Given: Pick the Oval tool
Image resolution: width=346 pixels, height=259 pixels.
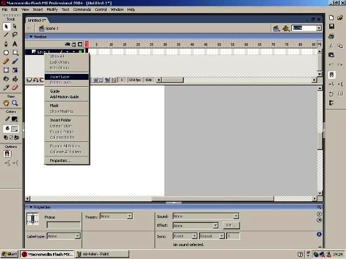Looking at the screenshot, I should [x=6, y=53].
